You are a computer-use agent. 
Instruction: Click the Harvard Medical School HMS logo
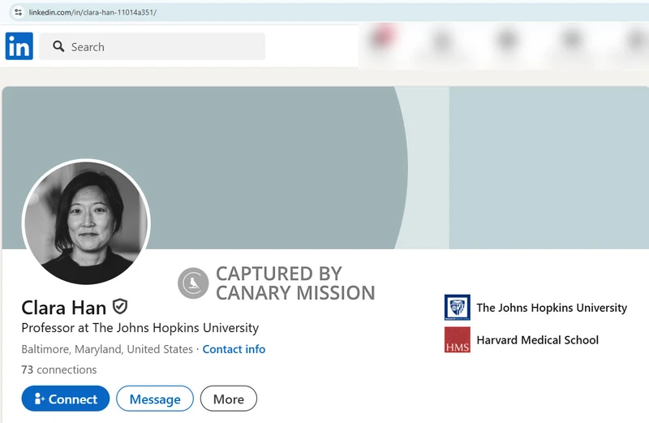458,339
